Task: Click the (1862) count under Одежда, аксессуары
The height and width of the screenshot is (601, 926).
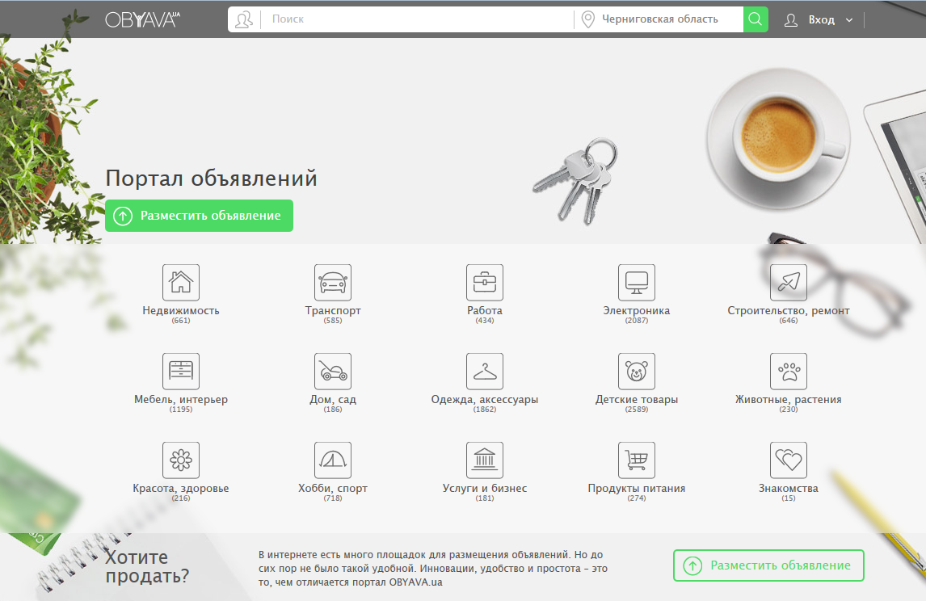Action: [485, 409]
